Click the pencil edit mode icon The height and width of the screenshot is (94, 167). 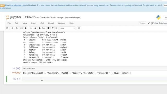click(149, 23)
